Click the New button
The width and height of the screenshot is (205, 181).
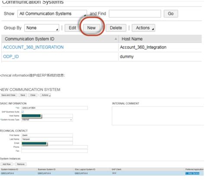coord(91,28)
